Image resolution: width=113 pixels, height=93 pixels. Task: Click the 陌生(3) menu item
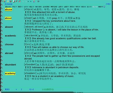tap(32, 7)
